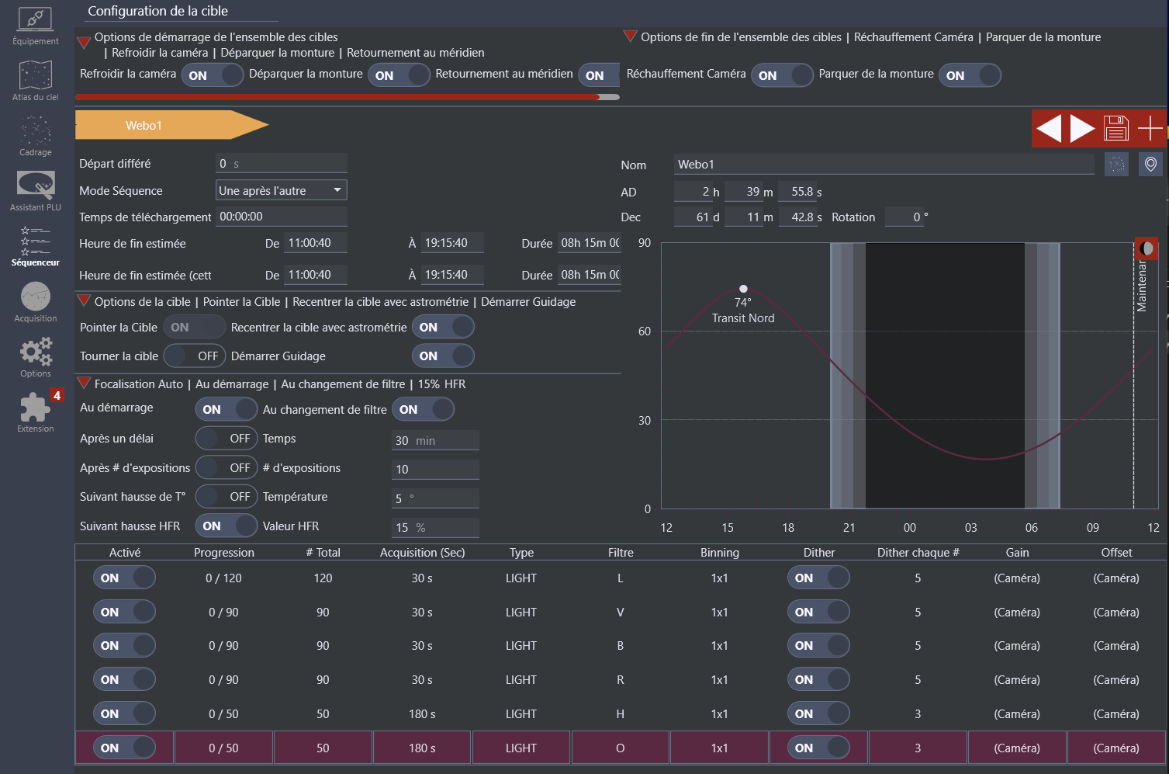Click the save target floppy disk icon
This screenshot has height=774, width=1169.
(x=1116, y=128)
